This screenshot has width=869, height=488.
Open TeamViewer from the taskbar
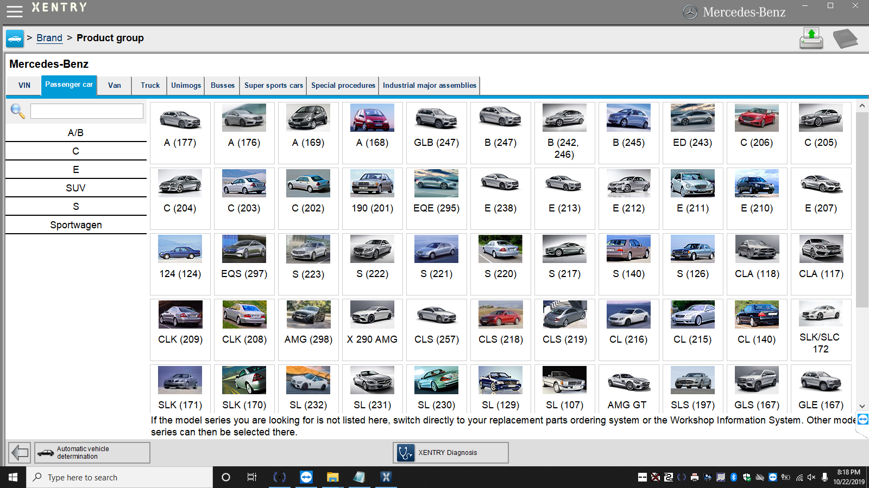[306, 477]
